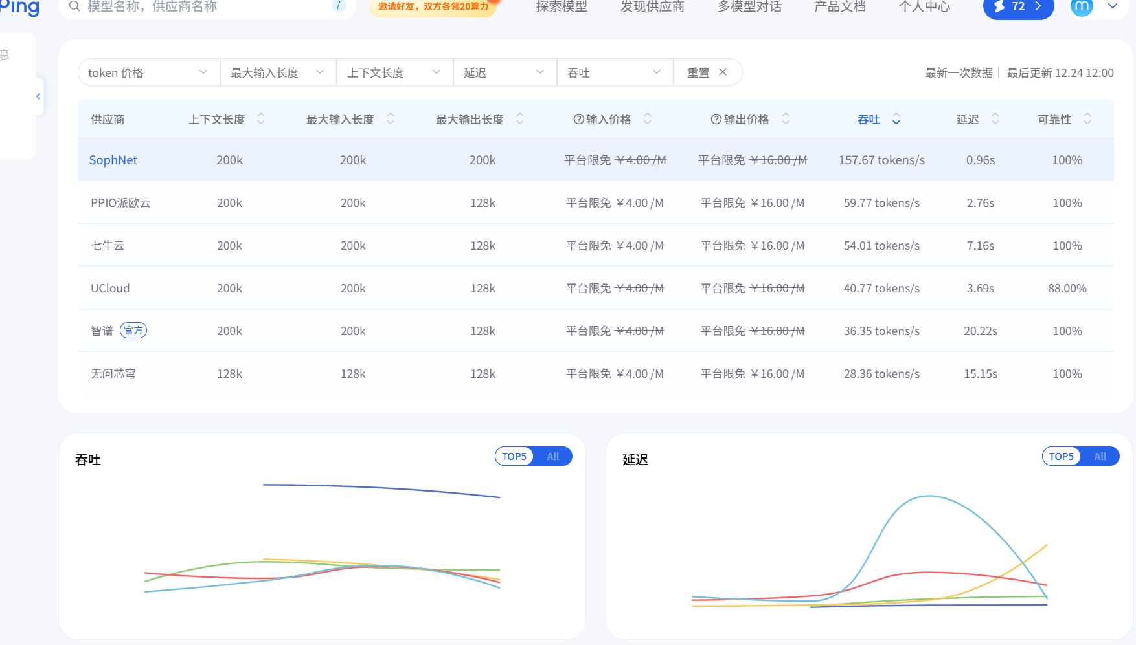Click the dark blue line in 吞吐 chart

382,488
